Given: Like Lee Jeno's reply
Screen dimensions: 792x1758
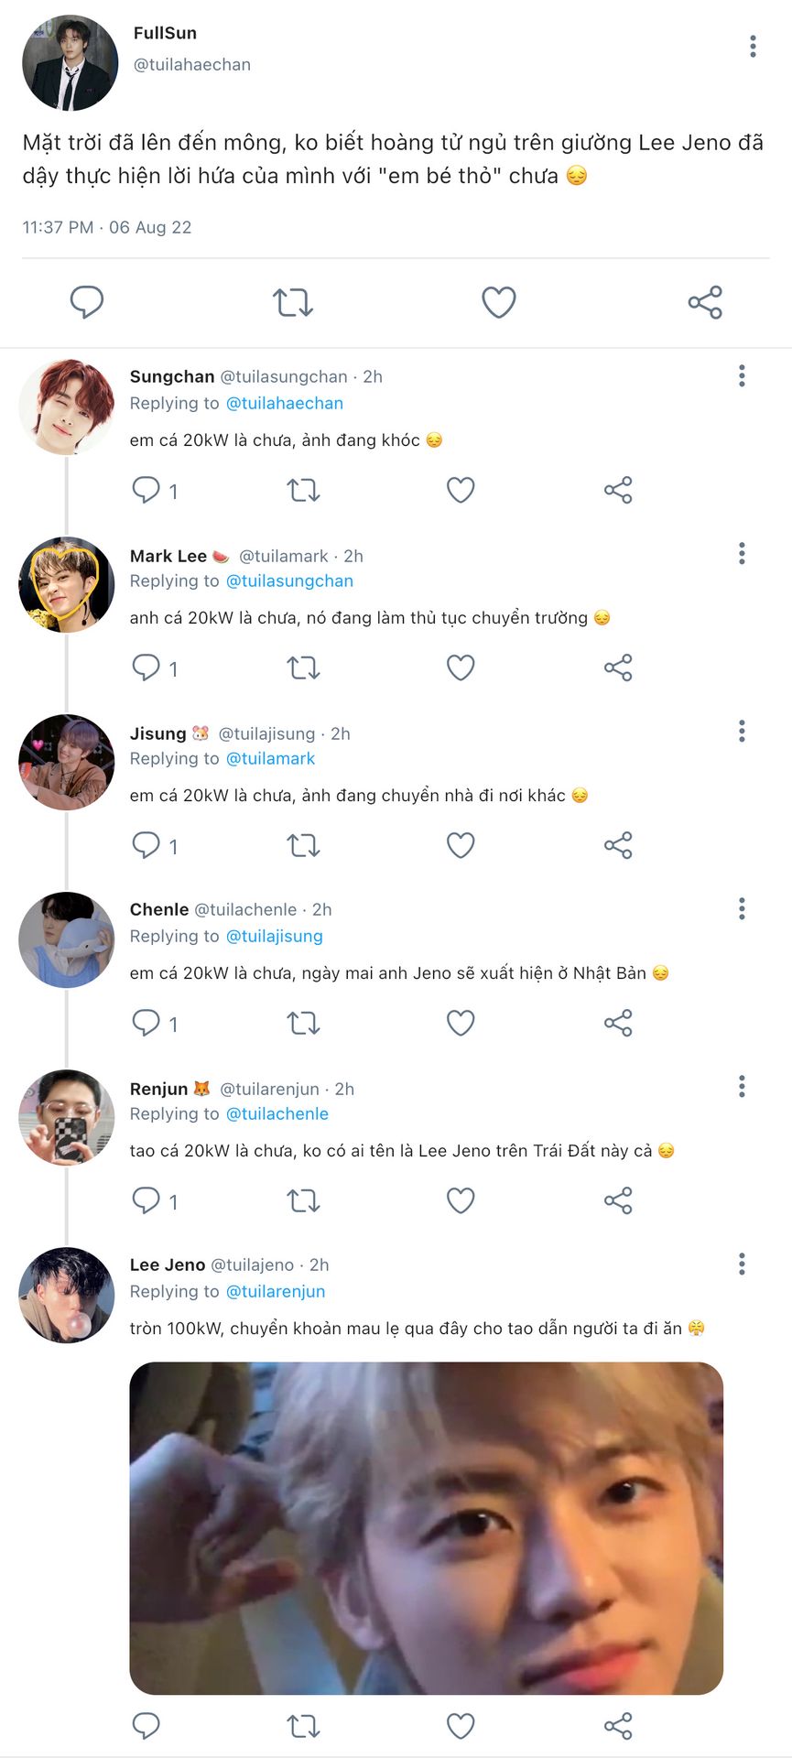Looking at the screenshot, I should click(x=461, y=1727).
